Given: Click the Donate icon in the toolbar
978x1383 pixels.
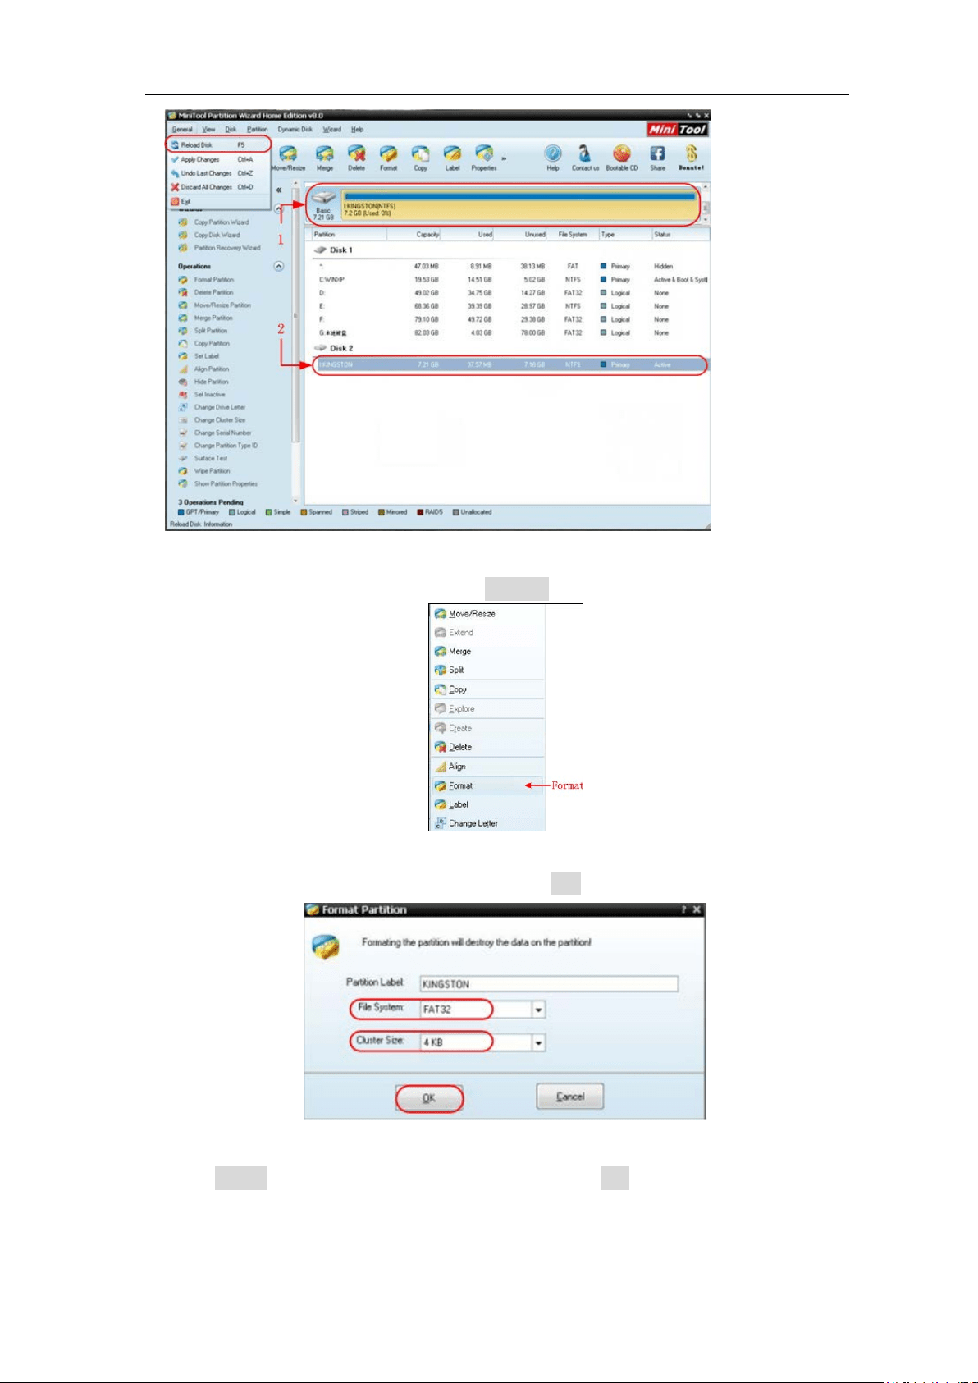Looking at the screenshot, I should (x=691, y=158).
